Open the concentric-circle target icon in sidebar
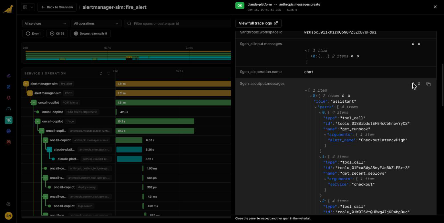 9,131
